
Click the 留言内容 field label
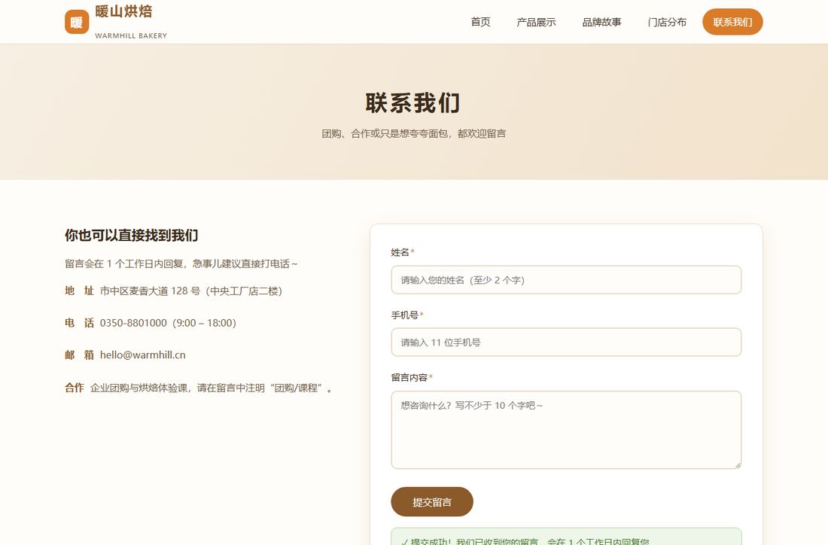409,378
